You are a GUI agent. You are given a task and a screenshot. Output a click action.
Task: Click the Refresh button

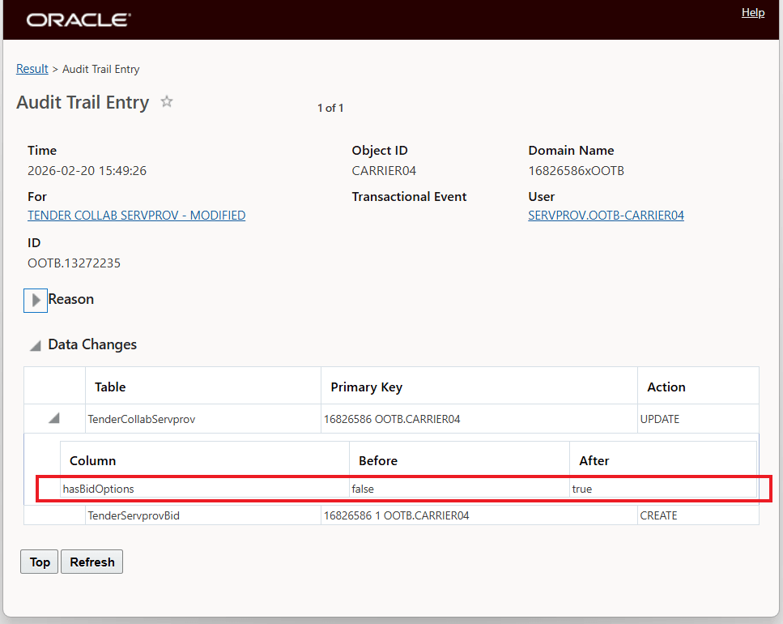[91, 562]
